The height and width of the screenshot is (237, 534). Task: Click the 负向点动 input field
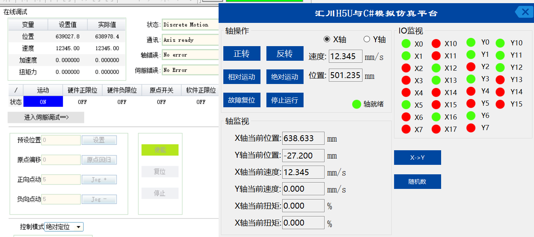[61, 199]
